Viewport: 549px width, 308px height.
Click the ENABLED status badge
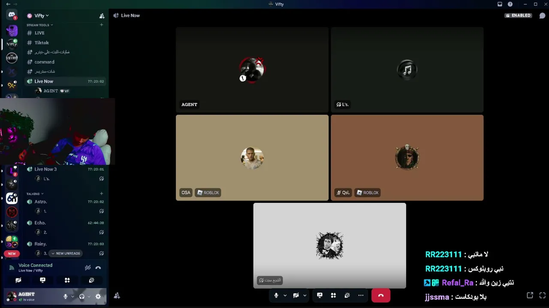pos(518,15)
